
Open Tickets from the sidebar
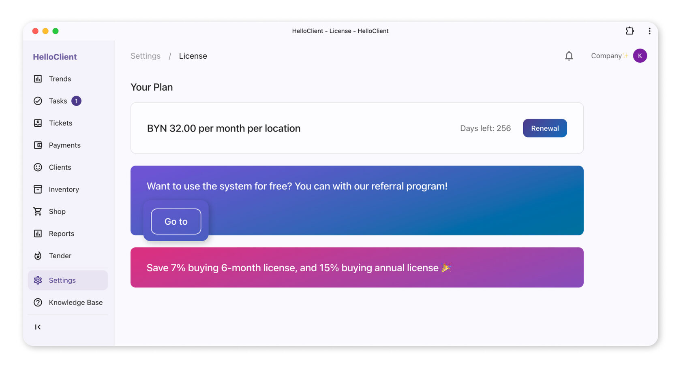click(x=60, y=123)
